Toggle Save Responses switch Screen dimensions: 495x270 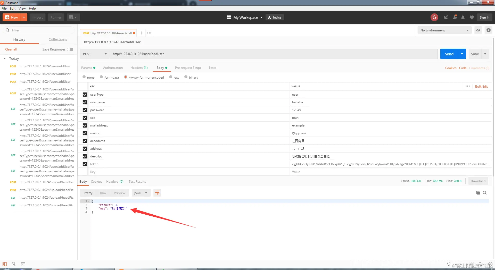click(70, 49)
